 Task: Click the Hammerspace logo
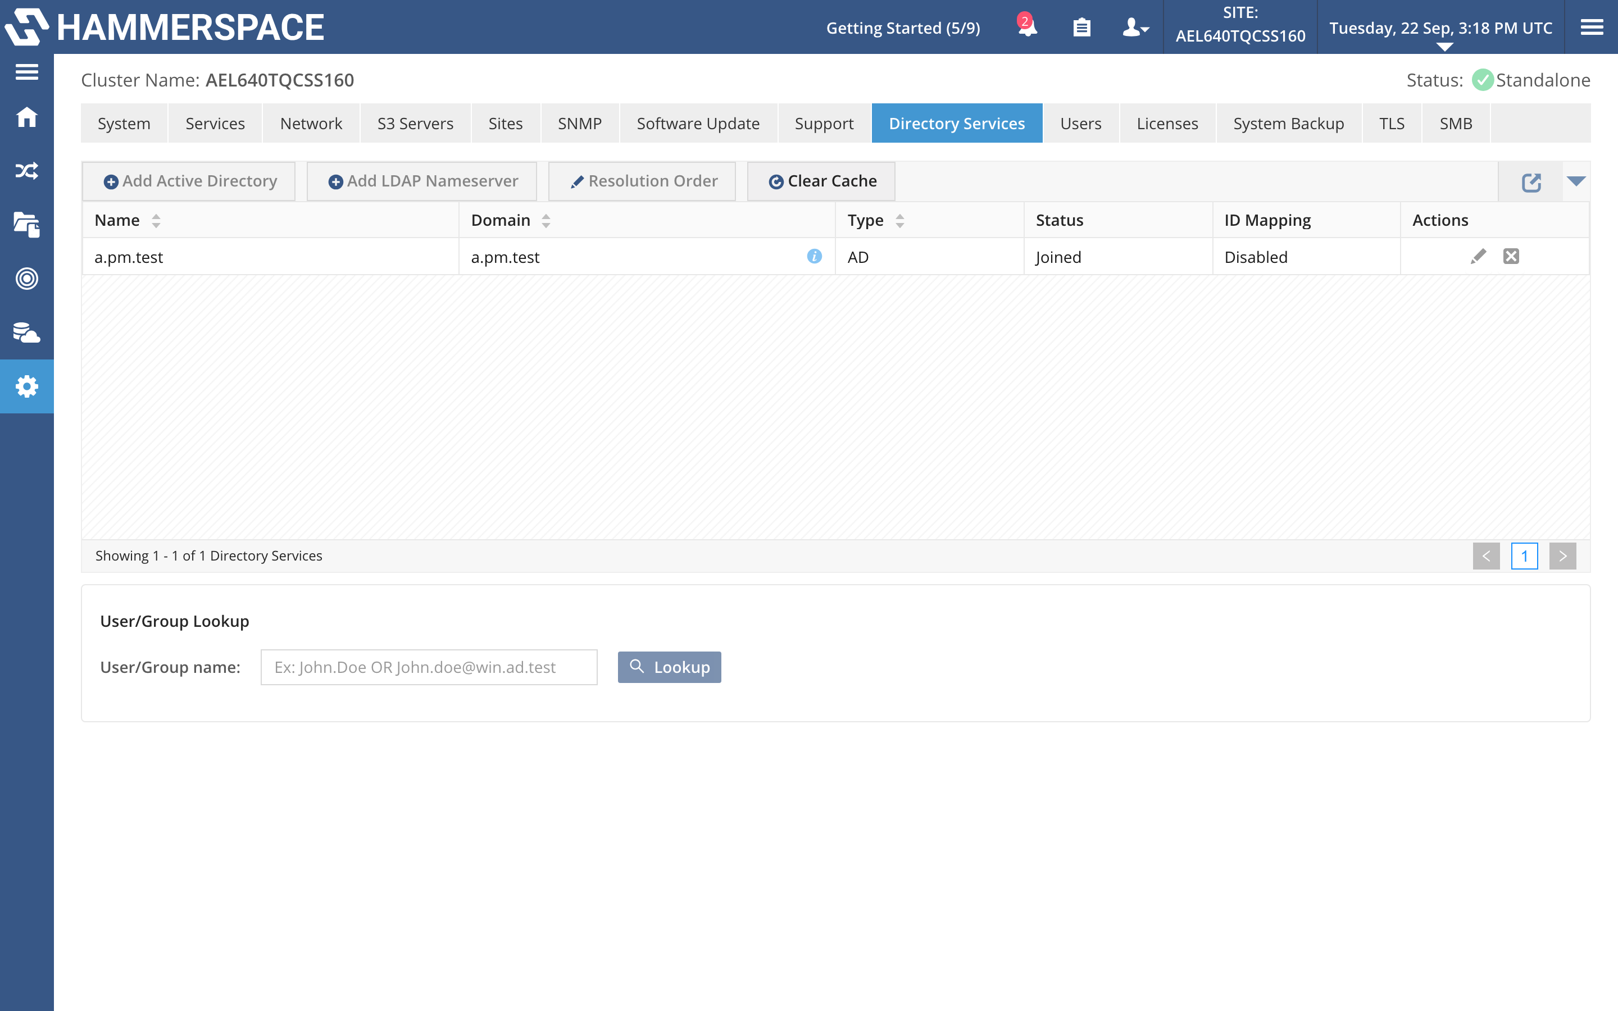pos(165,27)
